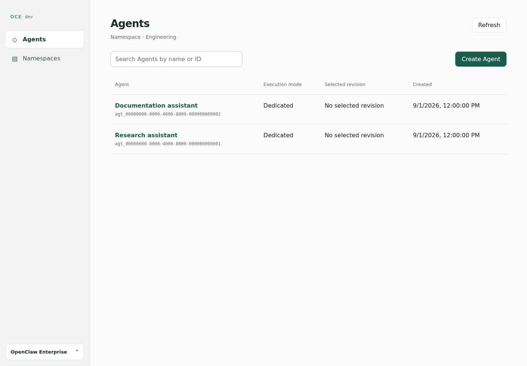Click the Execution mode column header
Viewport: 527px width, 366px height.
click(x=283, y=84)
